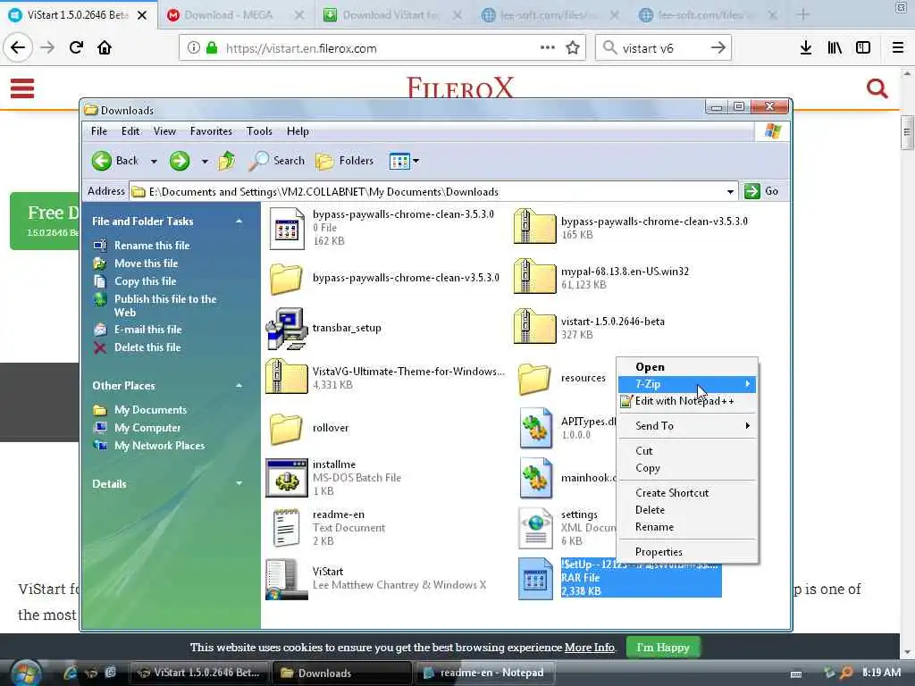Open My Network Places
Viewport: 915px width, 686px height.
click(159, 446)
